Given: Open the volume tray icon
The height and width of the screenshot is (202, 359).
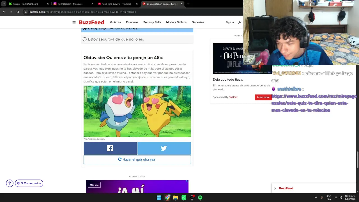Looking at the screenshot, I should tap(340, 198).
